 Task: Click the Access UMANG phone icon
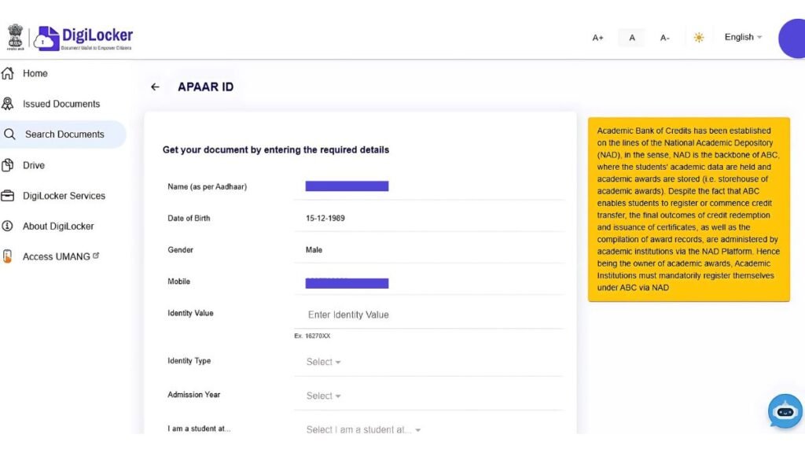click(8, 256)
